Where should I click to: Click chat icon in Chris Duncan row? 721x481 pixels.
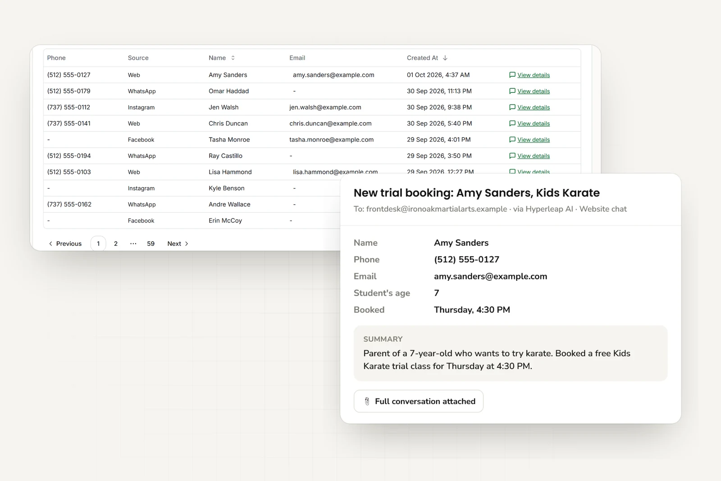512,124
